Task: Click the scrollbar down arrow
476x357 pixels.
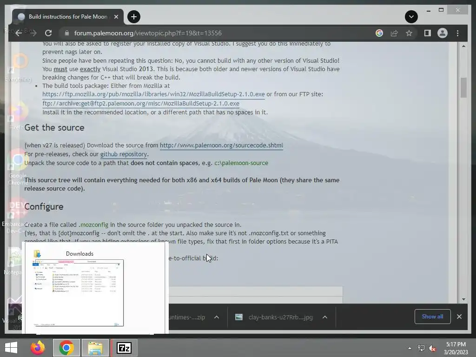Action: point(463,299)
